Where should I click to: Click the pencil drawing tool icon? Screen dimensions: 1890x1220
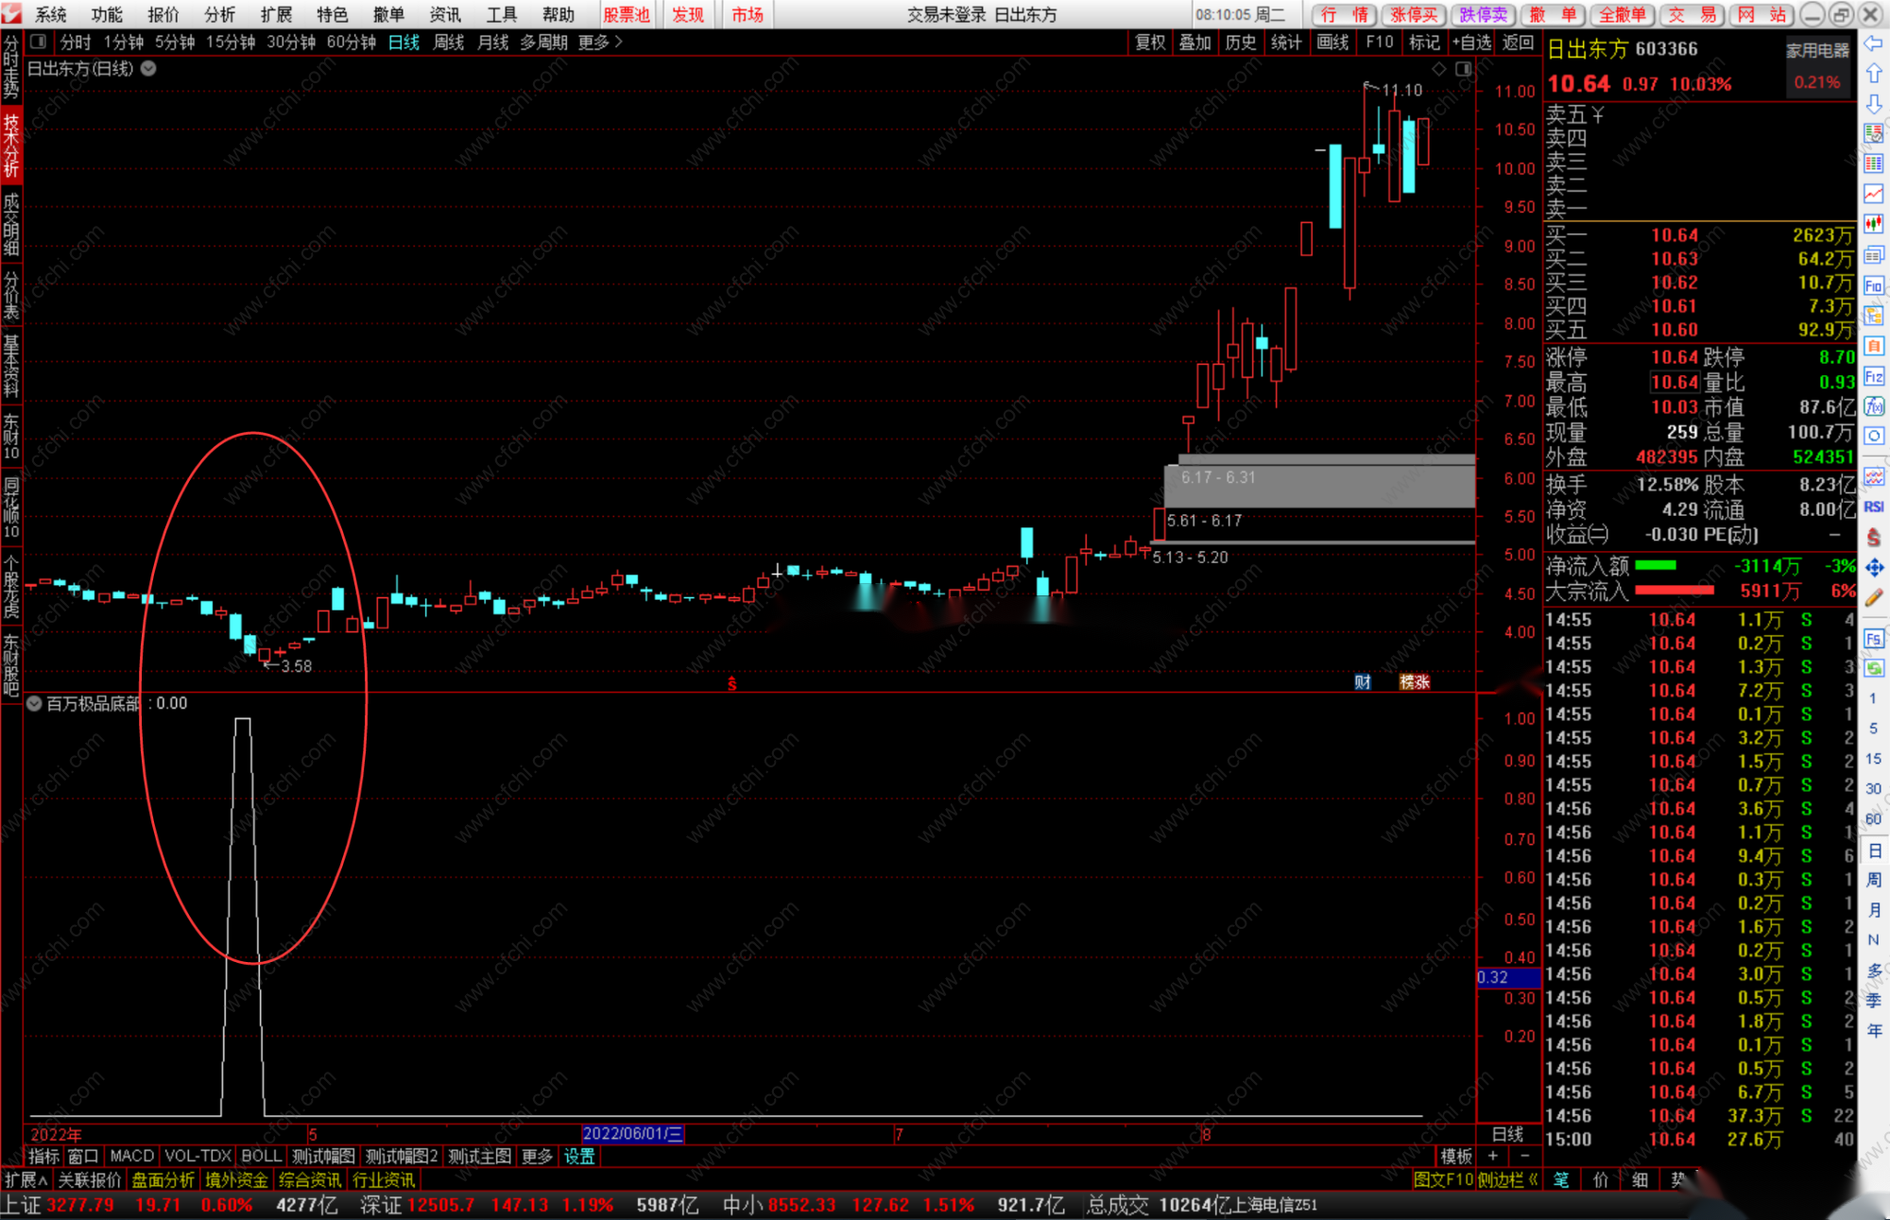1874,597
